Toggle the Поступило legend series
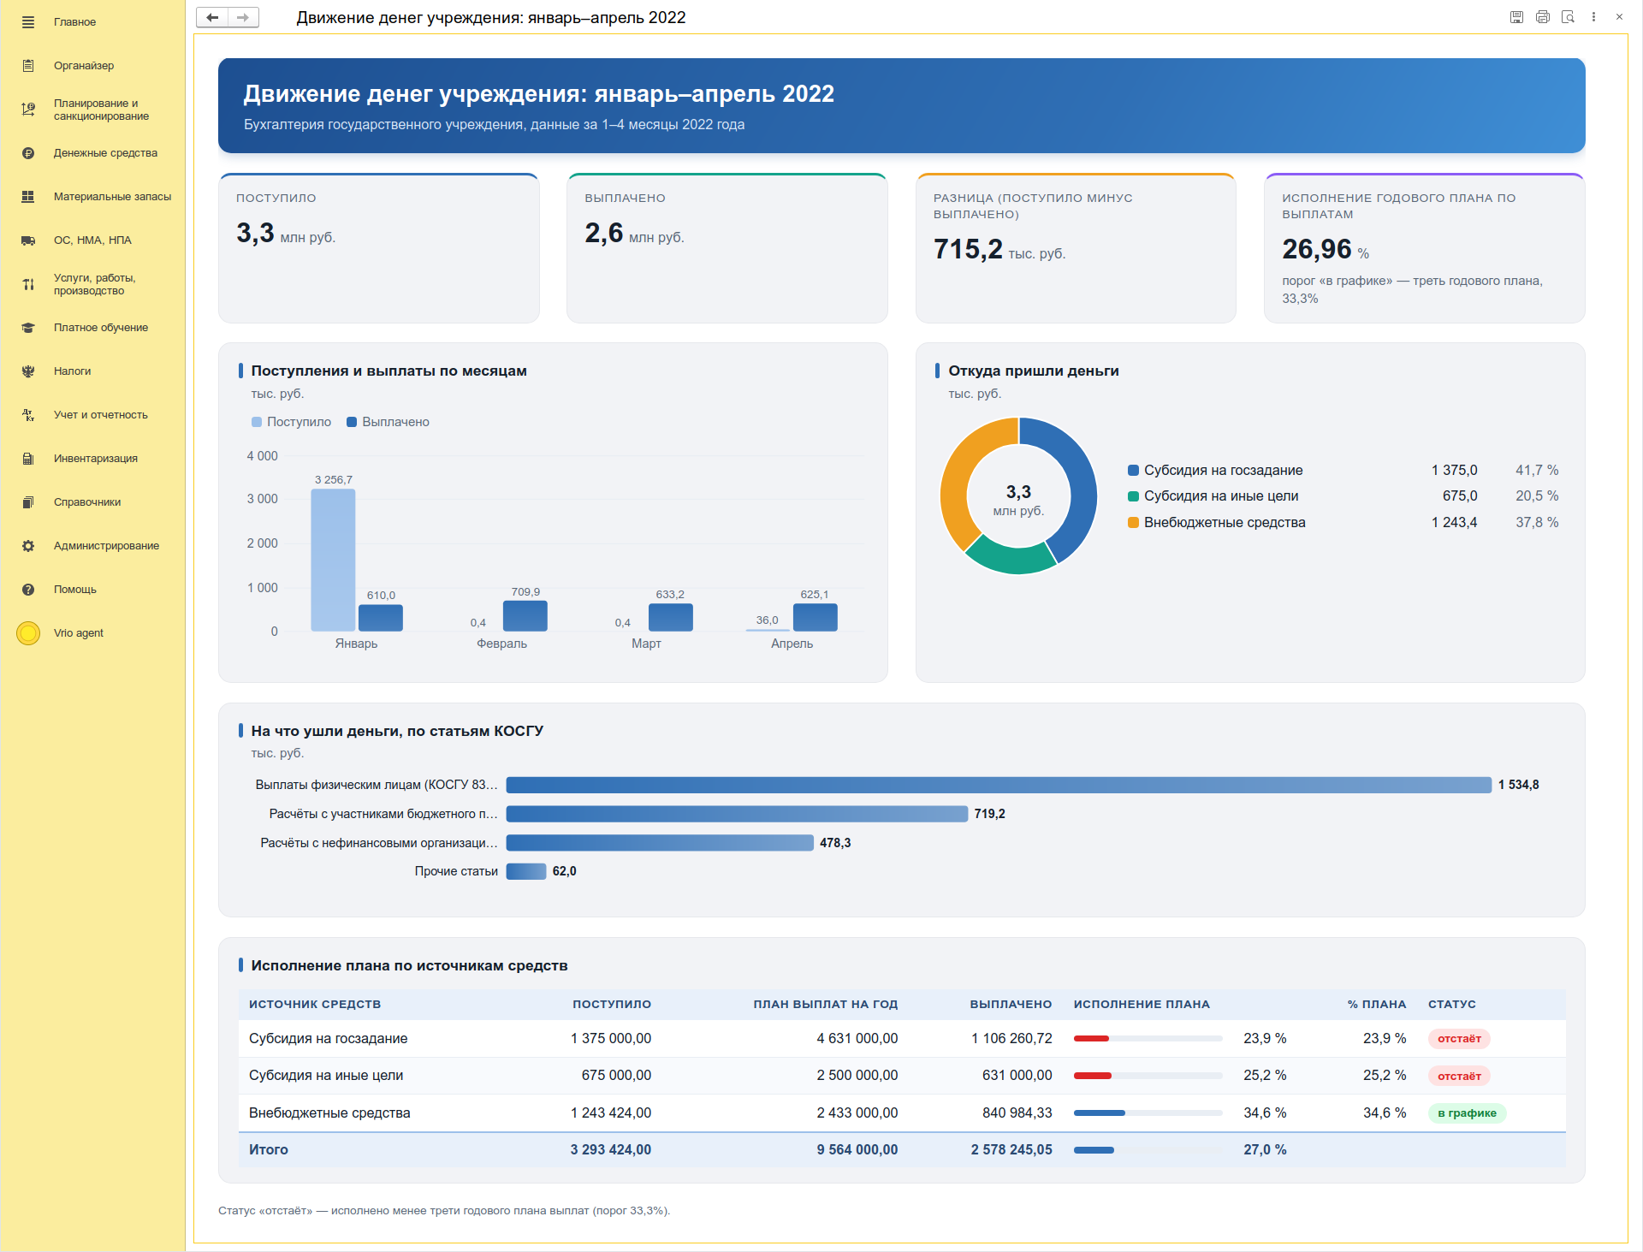This screenshot has width=1643, height=1252. 291,422
